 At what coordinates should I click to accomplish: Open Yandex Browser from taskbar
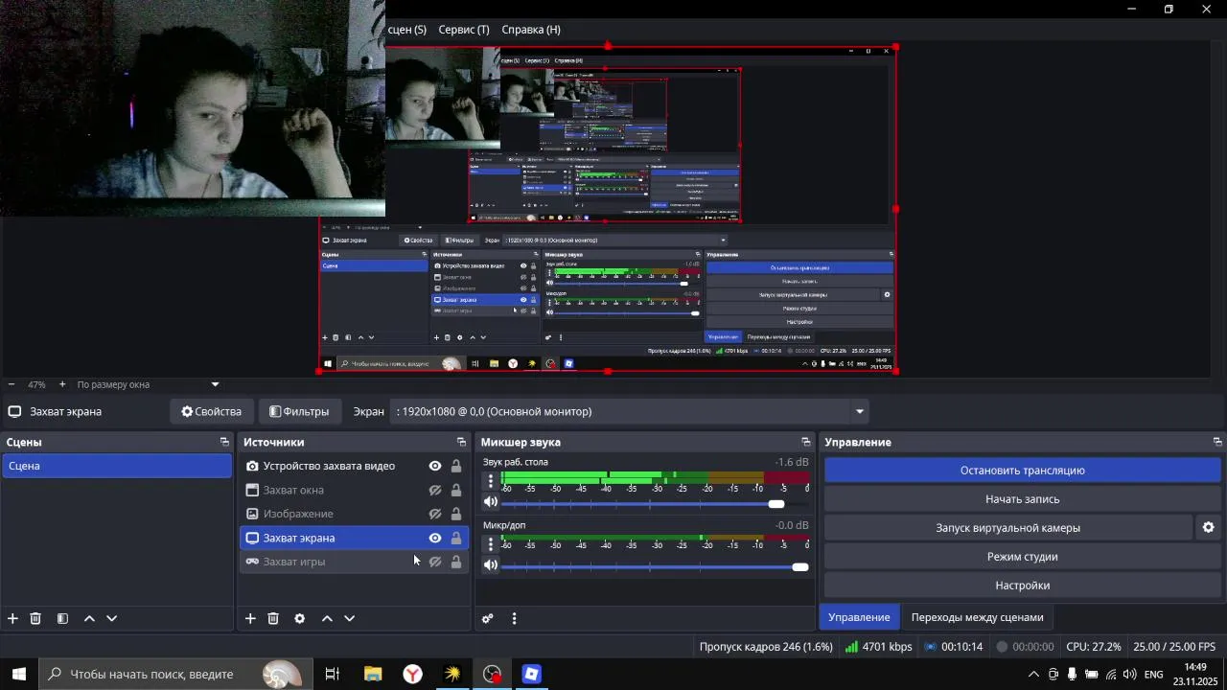tap(412, 674)
